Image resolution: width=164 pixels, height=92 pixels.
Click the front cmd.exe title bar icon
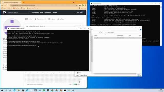coord(8,28)
